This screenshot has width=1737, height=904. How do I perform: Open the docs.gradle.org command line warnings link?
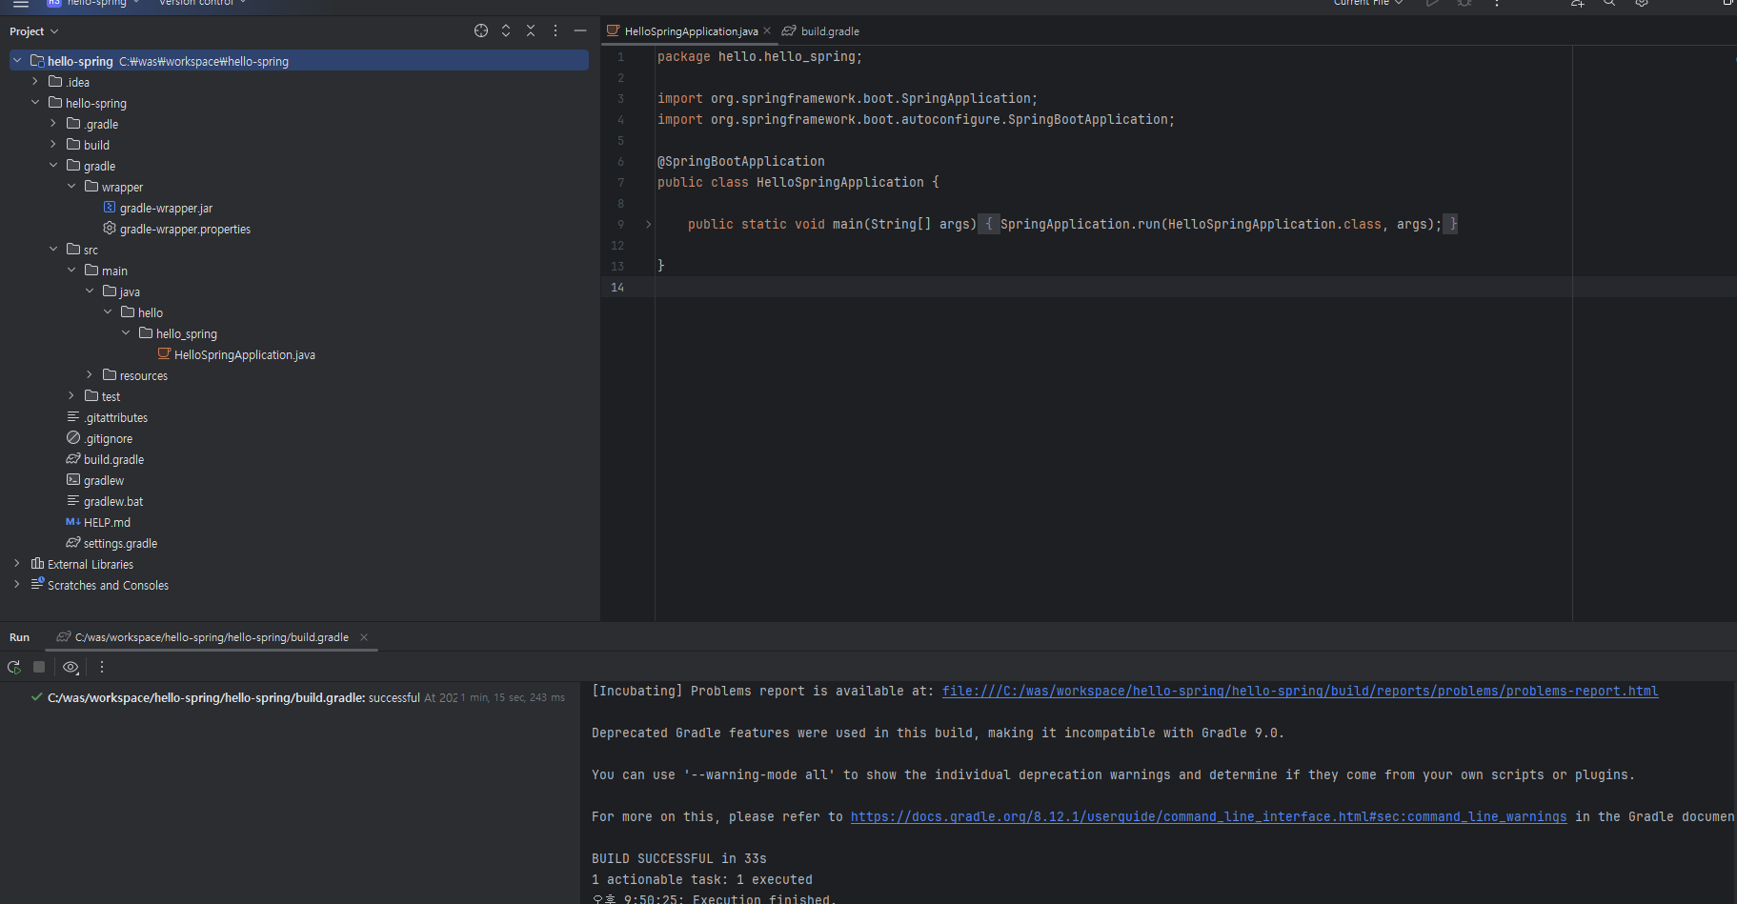pyautogui.click(x=1208, y=817)
